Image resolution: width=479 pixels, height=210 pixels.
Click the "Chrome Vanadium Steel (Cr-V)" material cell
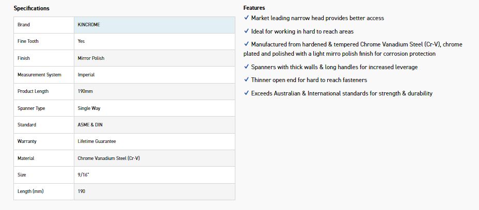pyautogui.click(x=108, y=158)
